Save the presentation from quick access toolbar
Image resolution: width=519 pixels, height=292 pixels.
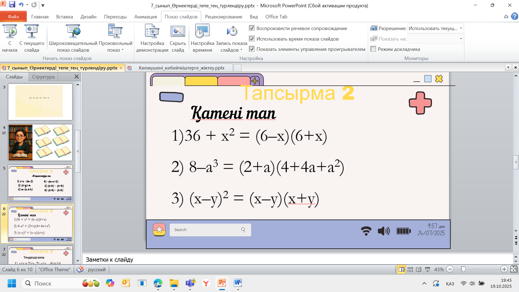click(12, 5)
